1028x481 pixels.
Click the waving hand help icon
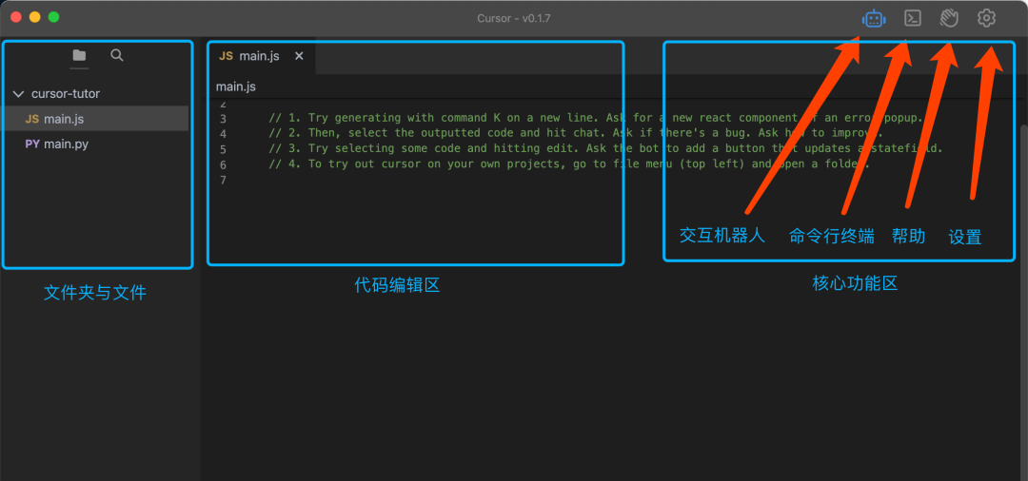[949, 18]
